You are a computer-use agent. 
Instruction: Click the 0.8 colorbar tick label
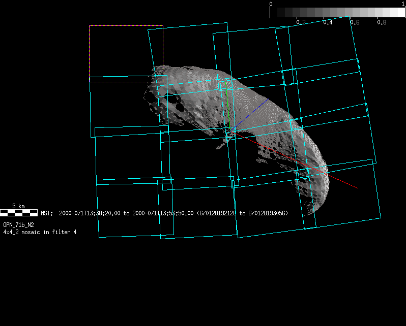pos(382,22)
